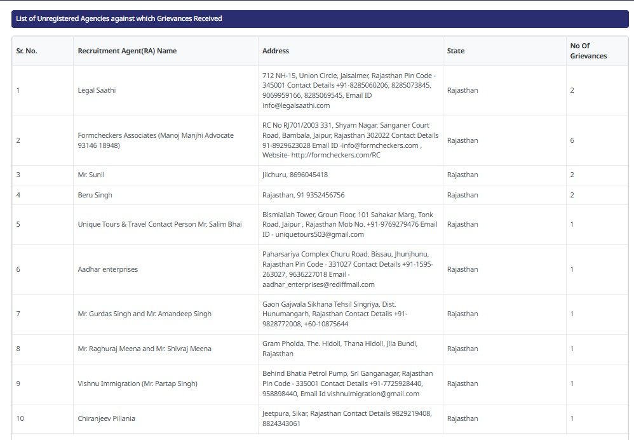Click serial number '7' in the table
634x440 pixels.
[18, 314]
